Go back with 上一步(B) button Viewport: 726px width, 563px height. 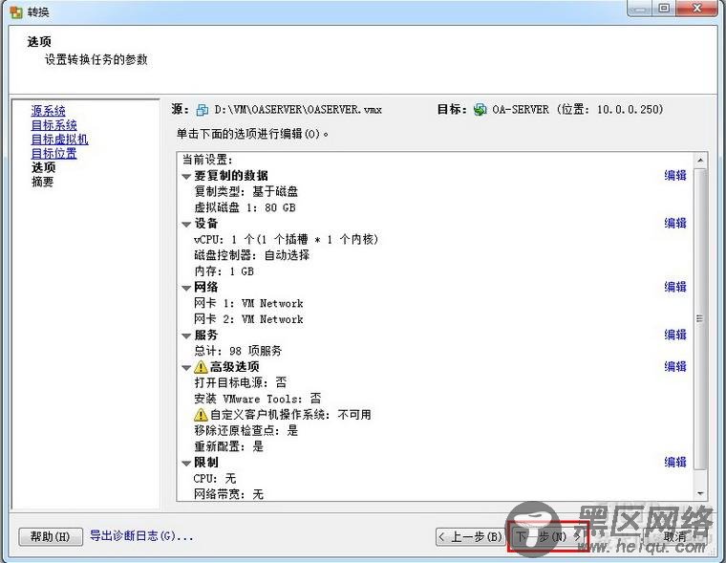(x=470, y=537)
